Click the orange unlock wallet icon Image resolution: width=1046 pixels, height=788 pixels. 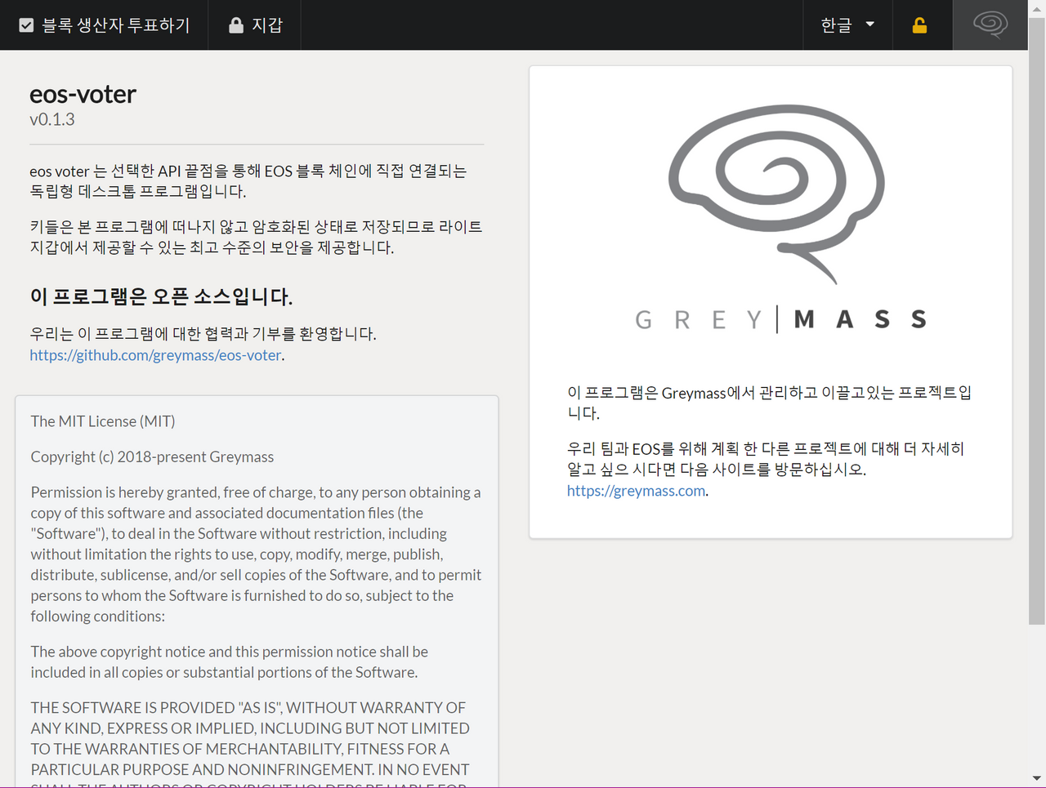(x=919, y=25)
